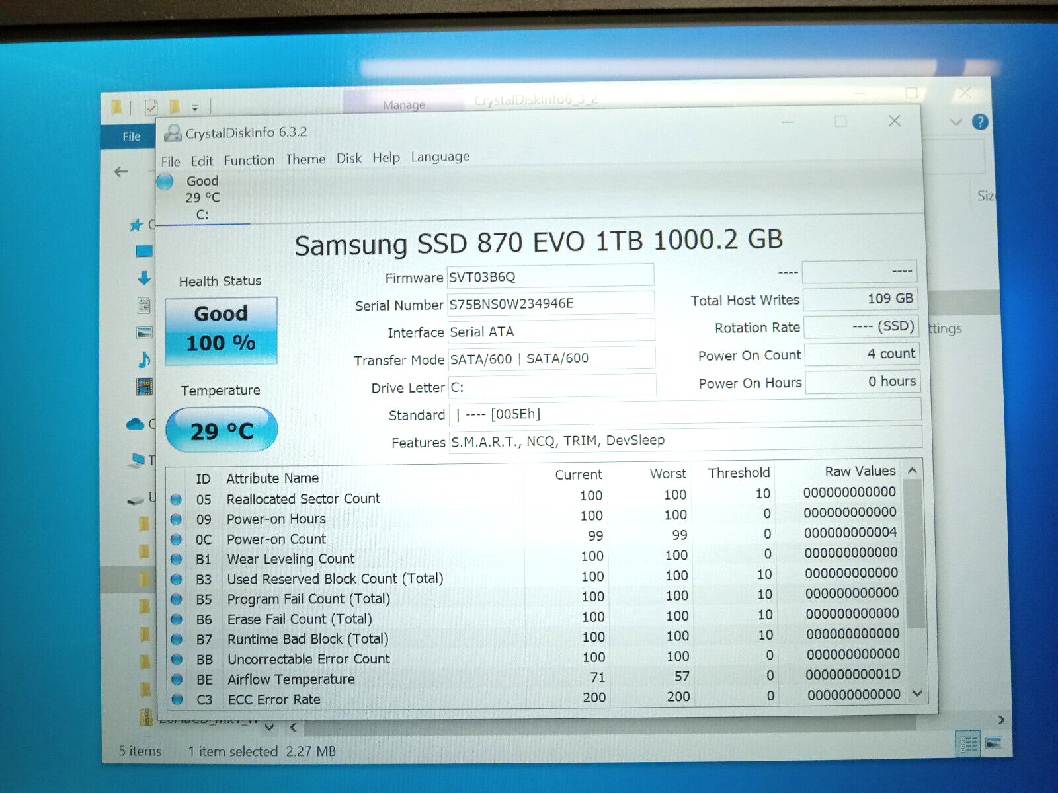Click the Transfer Mode SATA/600 field

[552, 358]
